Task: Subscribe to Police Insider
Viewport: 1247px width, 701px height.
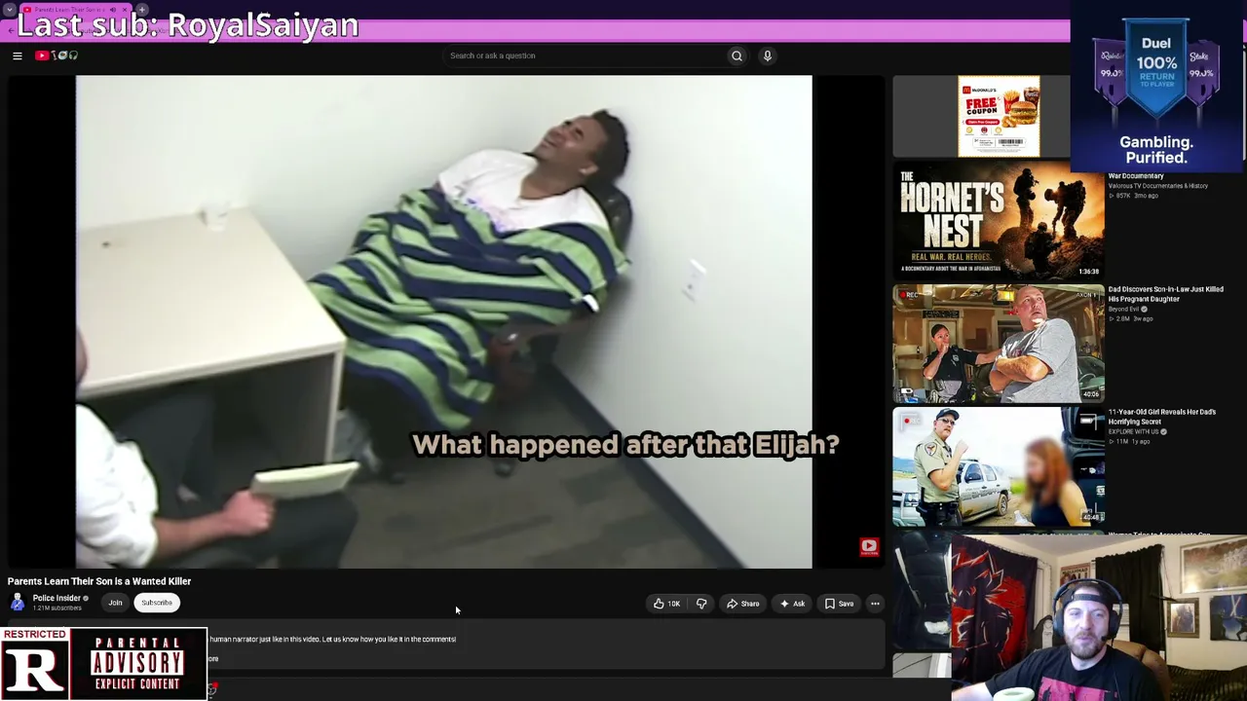Action: [x=157, y=603]
